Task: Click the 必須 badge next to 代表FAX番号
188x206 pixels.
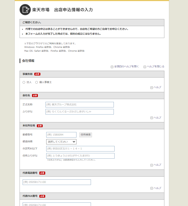Action: coord(42,196)
